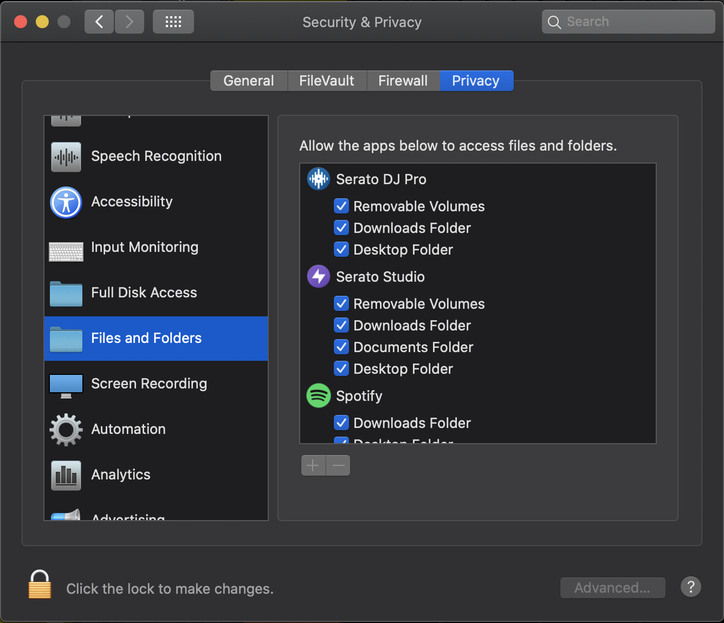Click the Full Disk Access folder icon

[x=66, y=294]
